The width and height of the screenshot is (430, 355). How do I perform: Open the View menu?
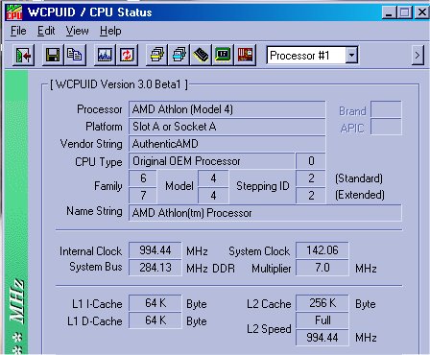tap(77, 31)
